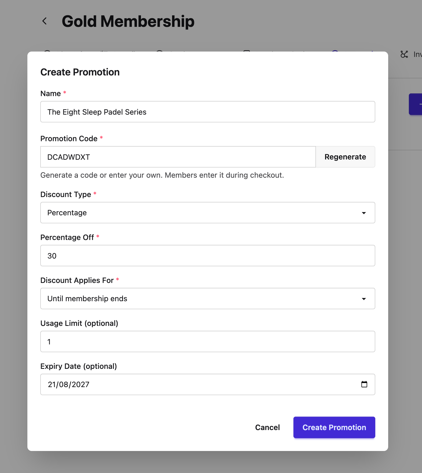Open the Discount Applies For dropdown
This screenshot has width=422, height=473.
pyautogui.click(x=208, y=299)
